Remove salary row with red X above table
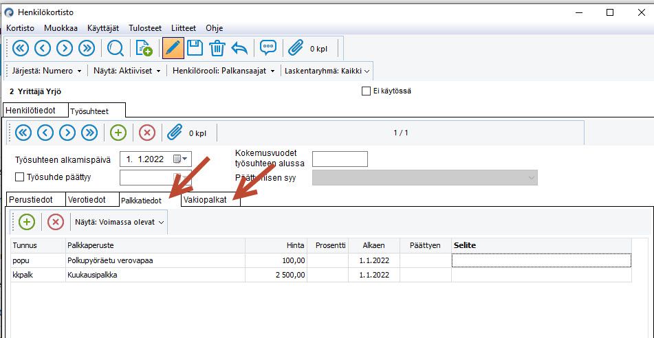 point(56,222)
